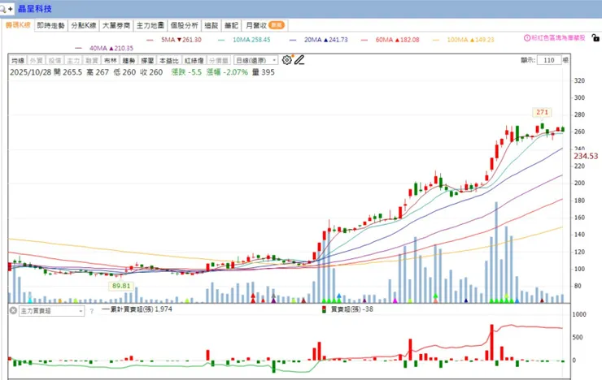Screen dimensions: 602x380
Task: Activate the pencil drawing tool icon
Action: point(299,60)
